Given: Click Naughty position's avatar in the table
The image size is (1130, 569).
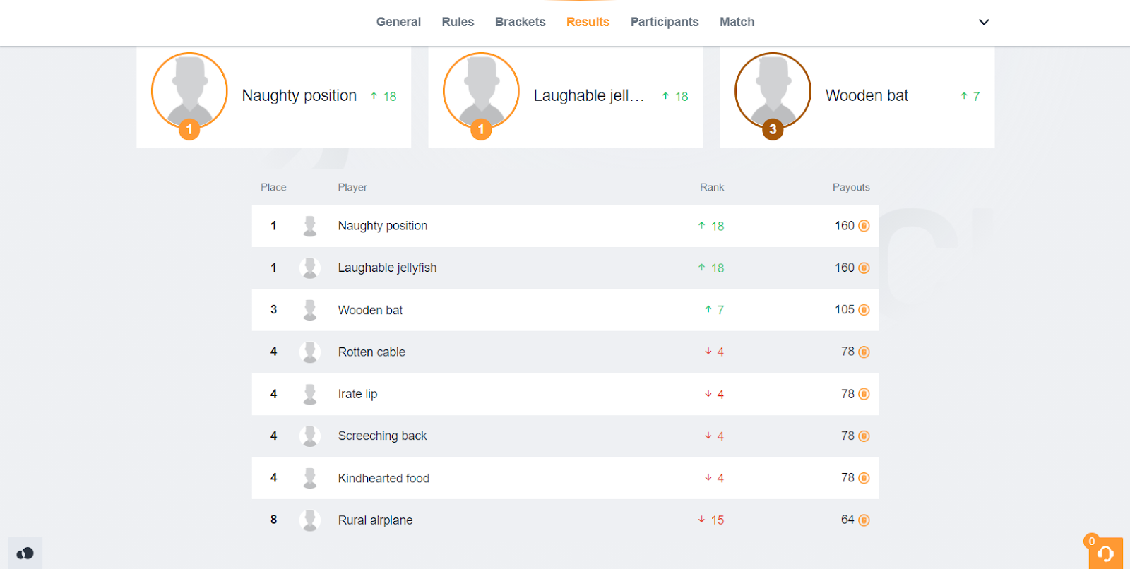Looking at the screenshot, I should pyautogui.click(x=309, y=226).
